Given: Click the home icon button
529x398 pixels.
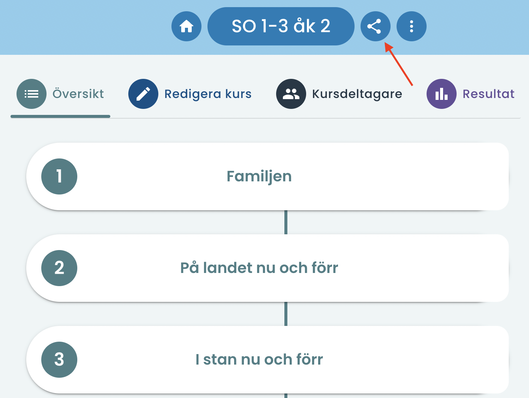Looking at the screenshot, I should coord(186,26).
